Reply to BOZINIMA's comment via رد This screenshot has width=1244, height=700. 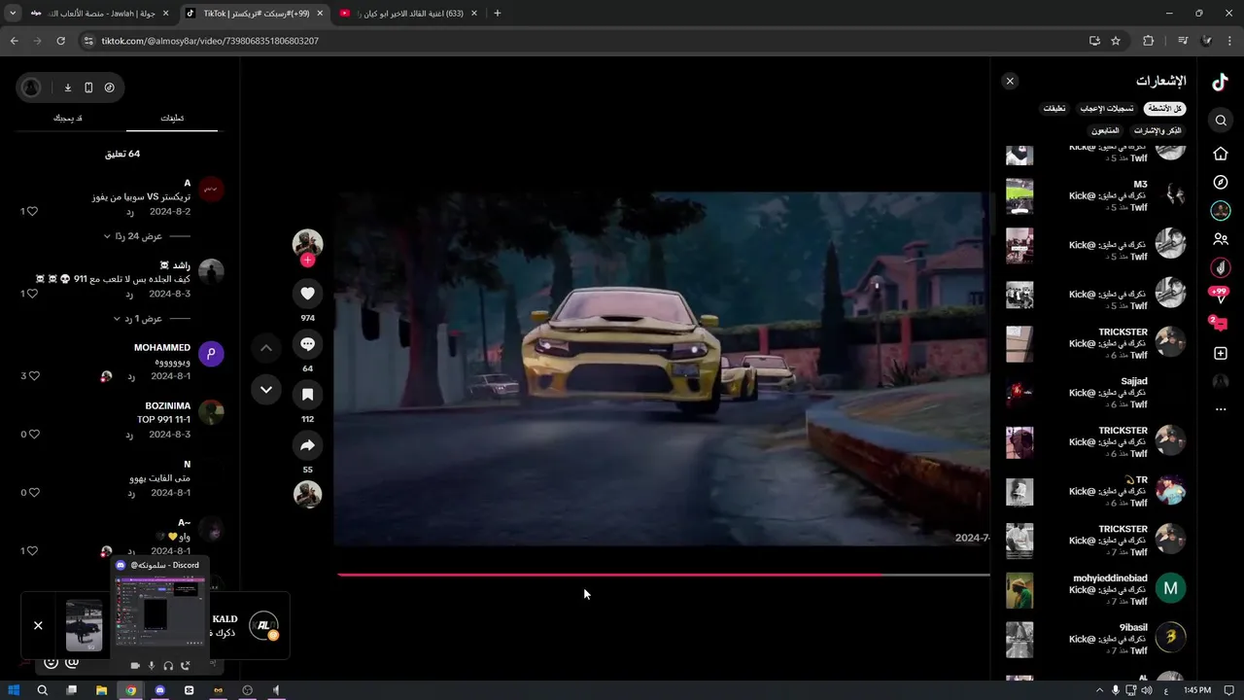[129, 434]
